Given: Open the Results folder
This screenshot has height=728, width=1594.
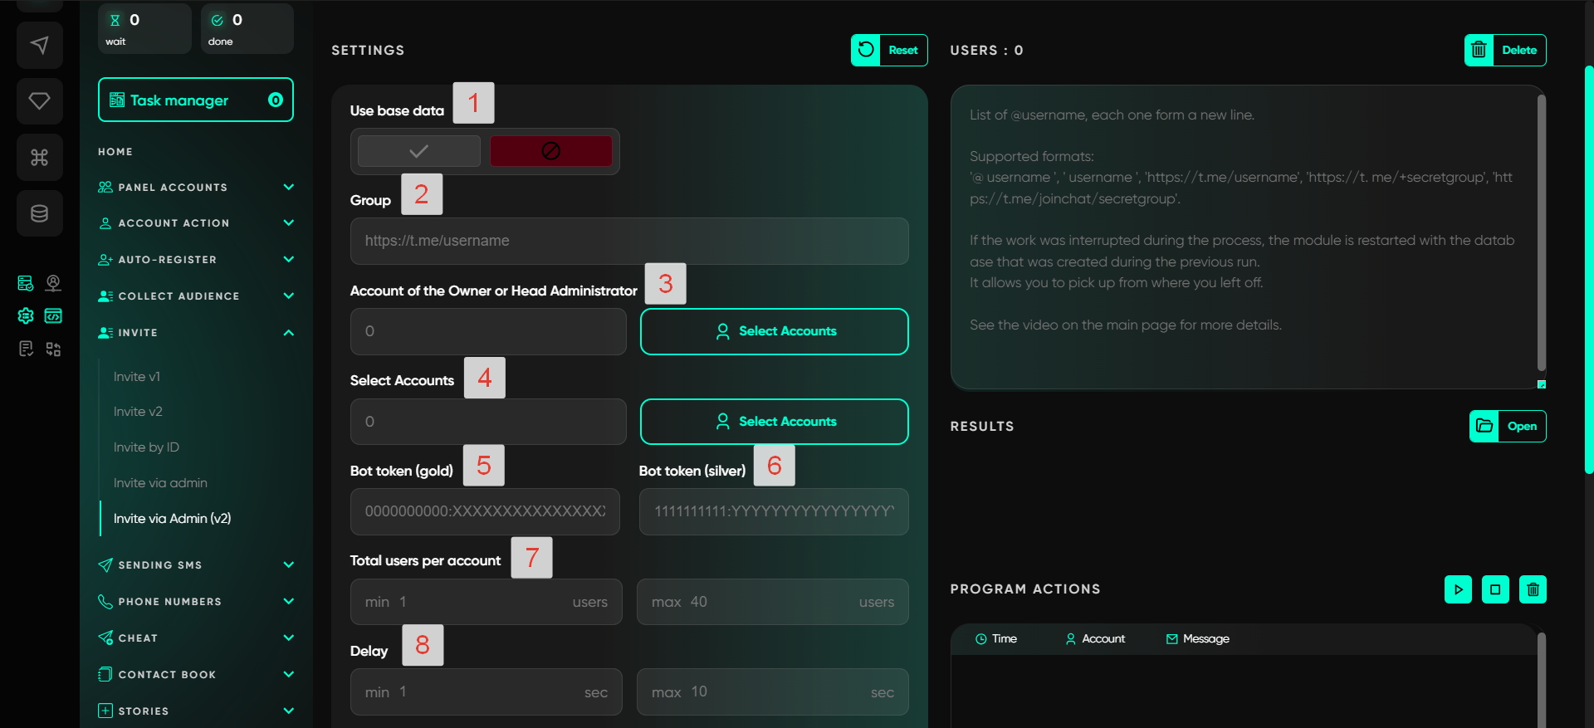Looking at the screenshot, I should point(1507,427).
